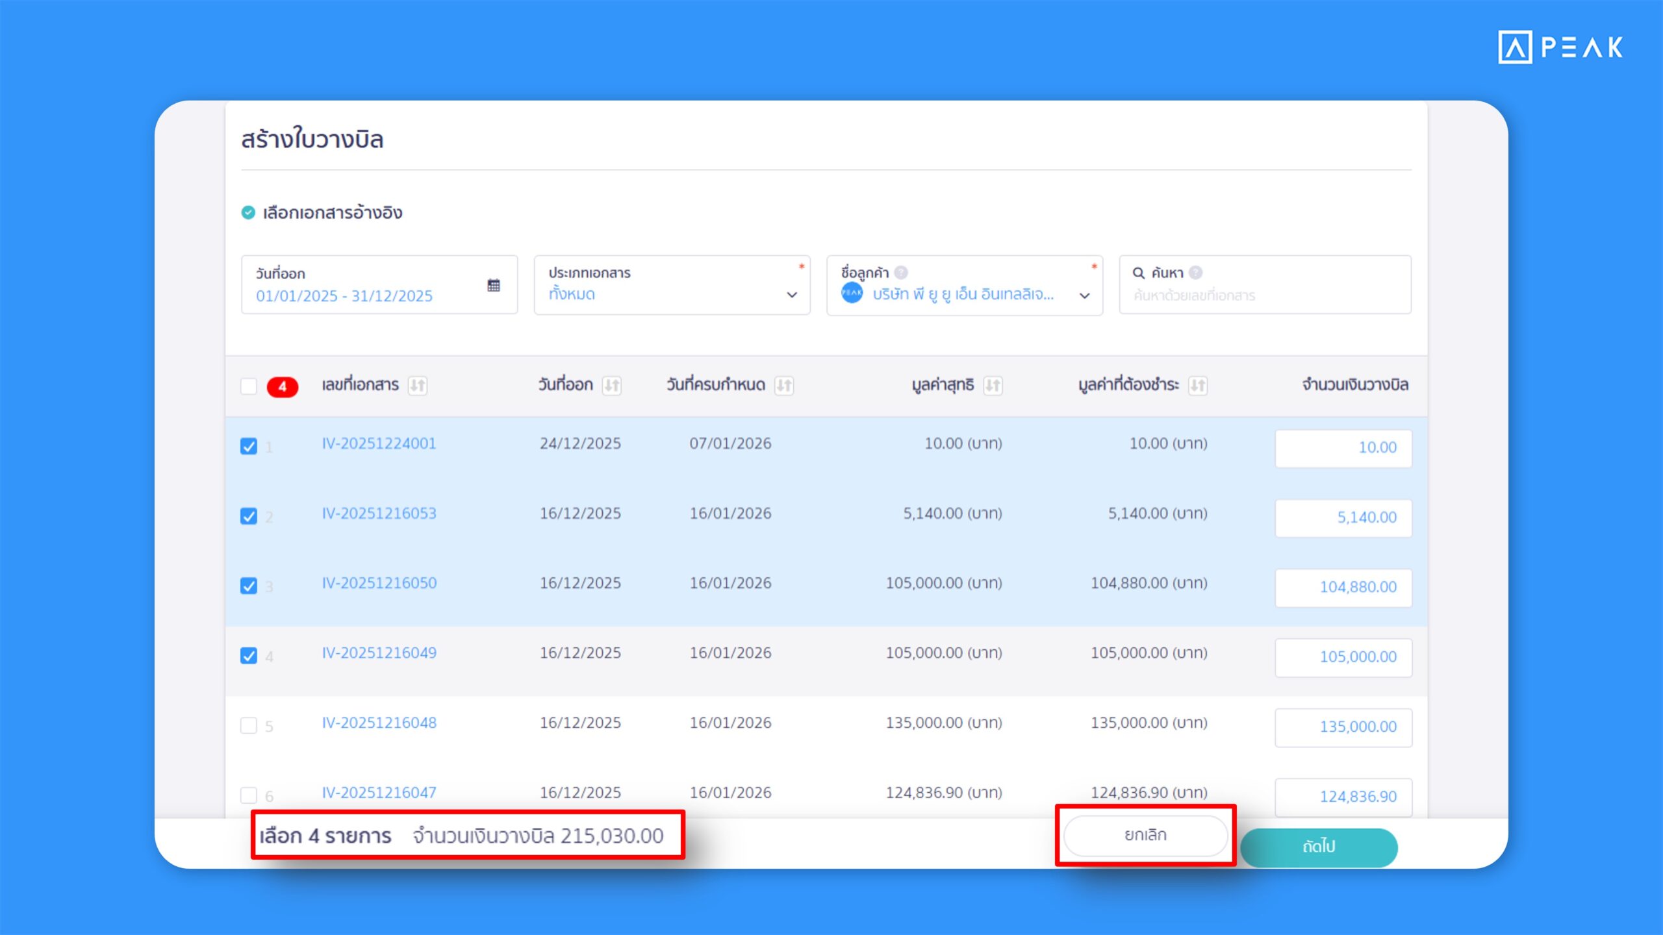Click the PEAK logo

[1560, 47]
